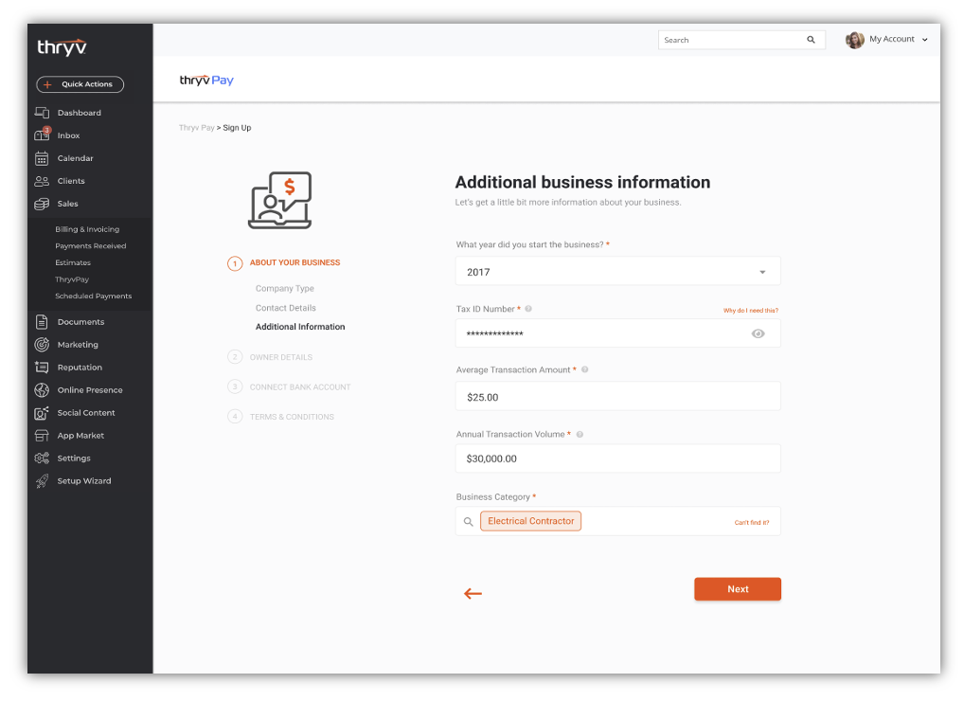Click the Business Category input area
Viewport: 964px width, 701px height.
click(x=617, y=521)
